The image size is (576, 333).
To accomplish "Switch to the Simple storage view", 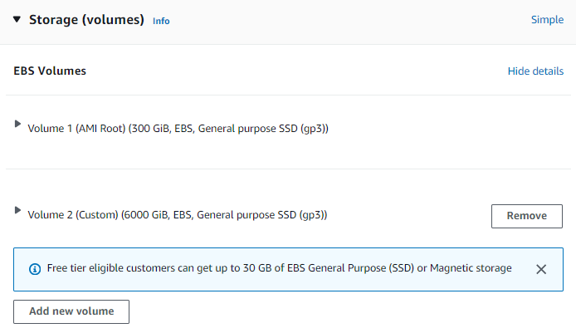I will (547, 20).
